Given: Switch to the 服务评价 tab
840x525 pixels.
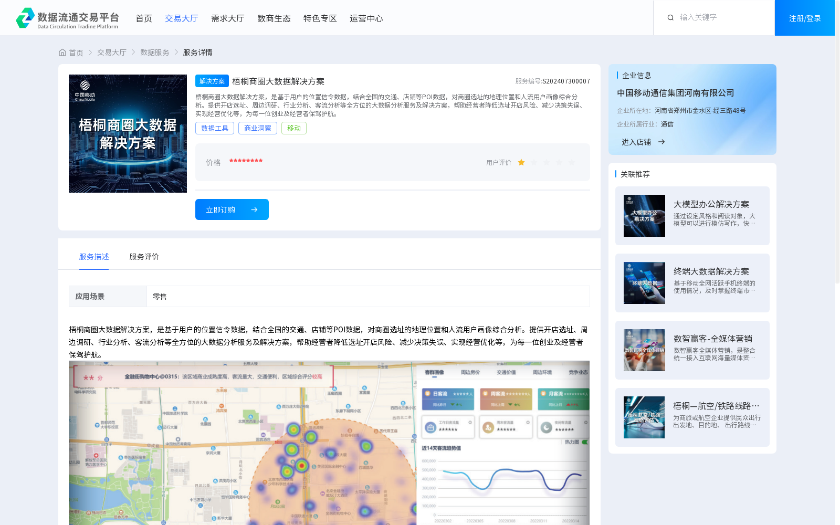Looking at the screenshot, I should click(144, 257).
